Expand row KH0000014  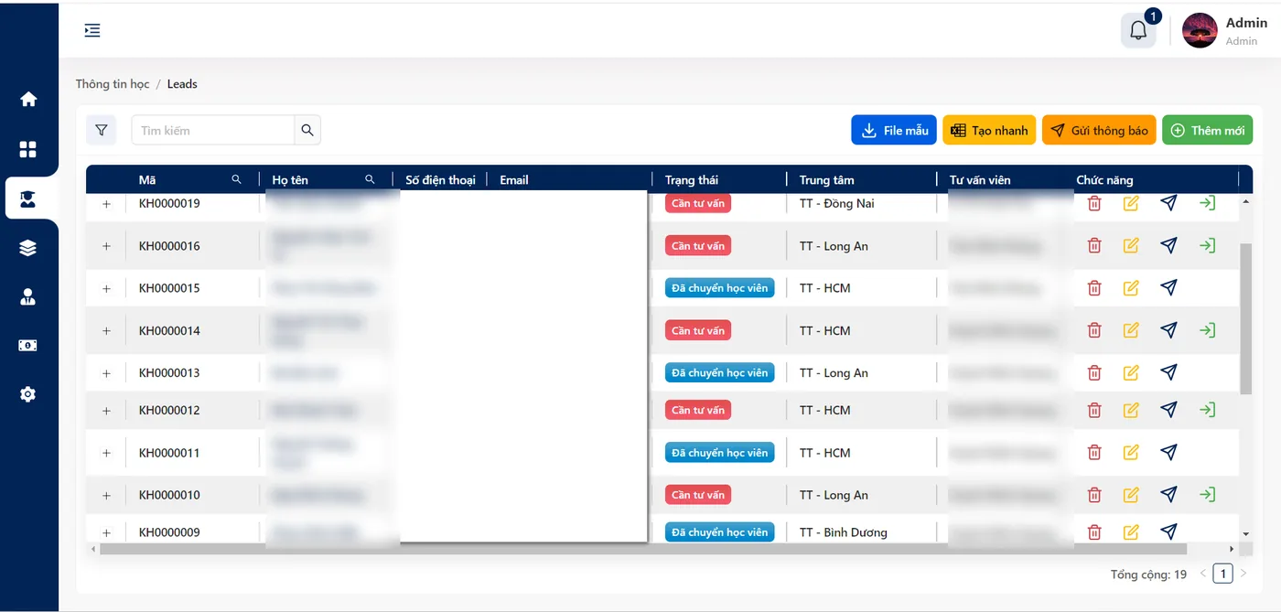click(x=106, y=331)
